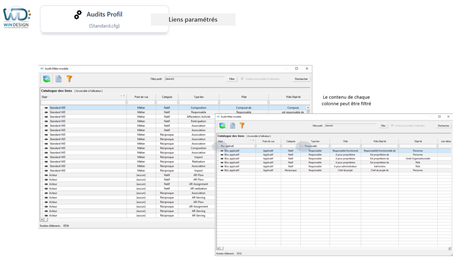The width and height of the screenshot is (457, 258).
Task: Click the WD app icon in back window title bar
Action: [x=42, y=68]
